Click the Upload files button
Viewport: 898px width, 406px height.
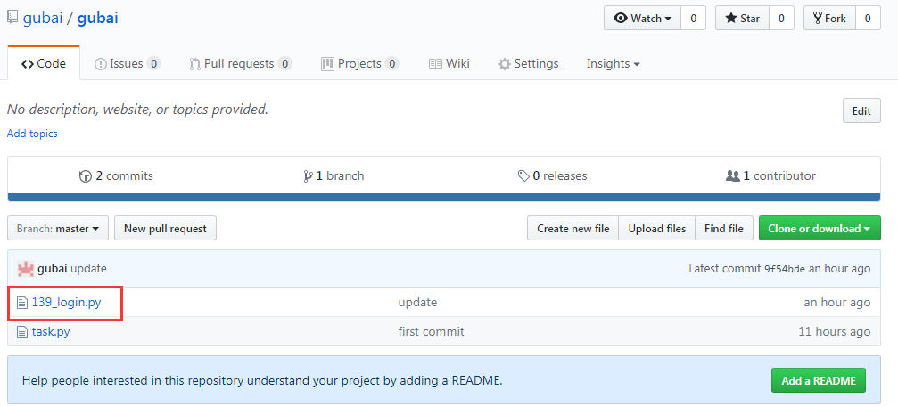(657, 228)
